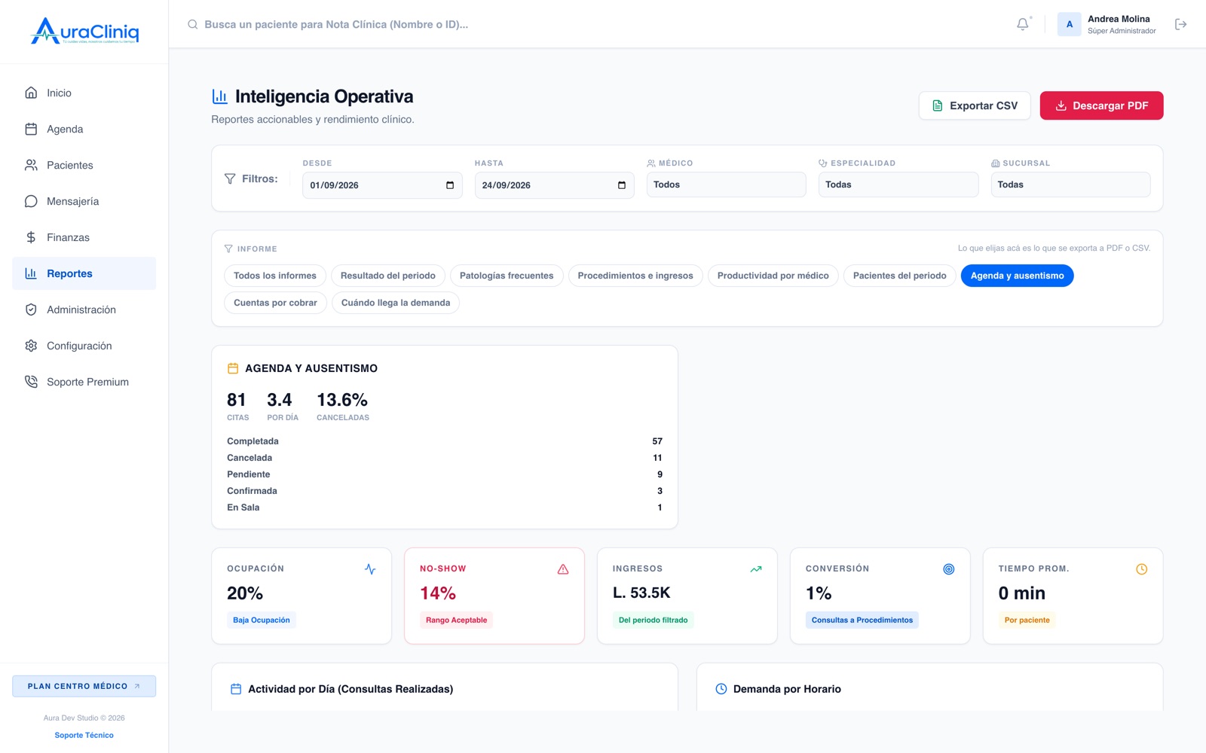This screenshot has width=1206, height=753.
Task: Select the Todos los informes report chip
Action: coord(275,276)
